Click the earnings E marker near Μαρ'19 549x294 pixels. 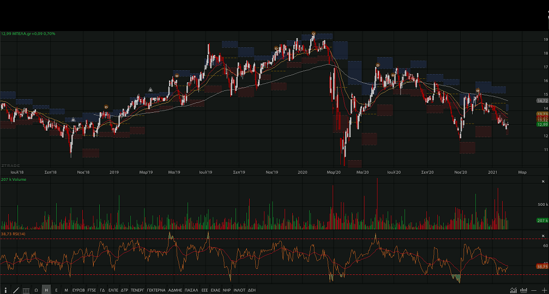coord(150,89)
